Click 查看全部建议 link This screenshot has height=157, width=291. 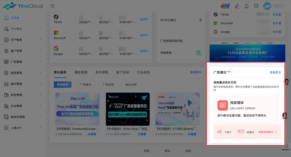[268, 132]
